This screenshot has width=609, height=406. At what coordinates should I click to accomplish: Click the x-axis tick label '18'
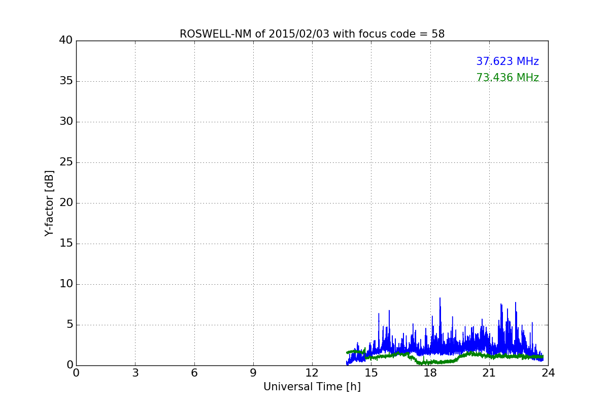(430, 373)
